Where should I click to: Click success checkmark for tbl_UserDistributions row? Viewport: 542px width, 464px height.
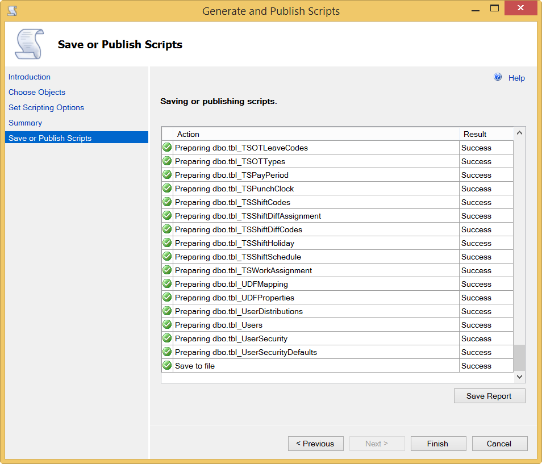[167, 311]
